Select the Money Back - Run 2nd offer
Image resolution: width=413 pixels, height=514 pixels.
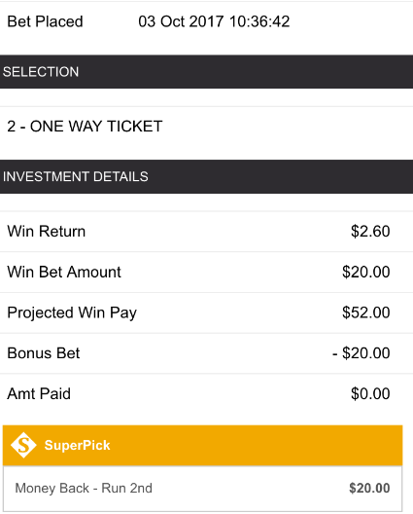84,488
